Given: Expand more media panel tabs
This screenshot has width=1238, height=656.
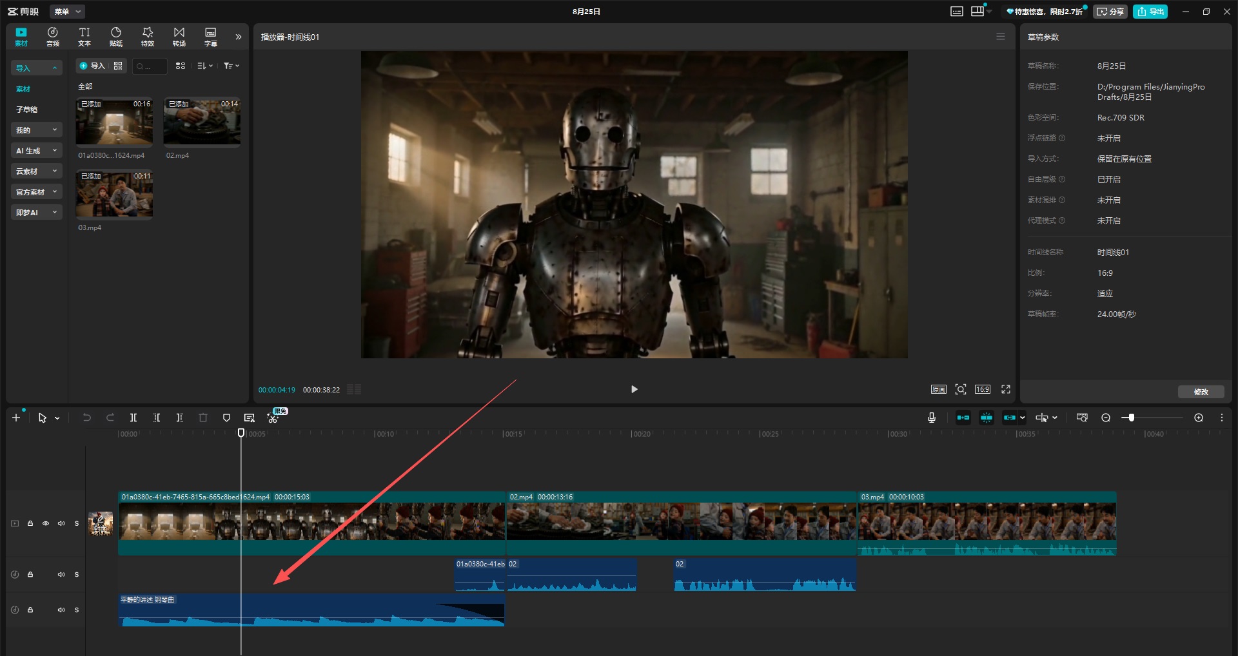Looking at the screenshot, I should [239, 37].
